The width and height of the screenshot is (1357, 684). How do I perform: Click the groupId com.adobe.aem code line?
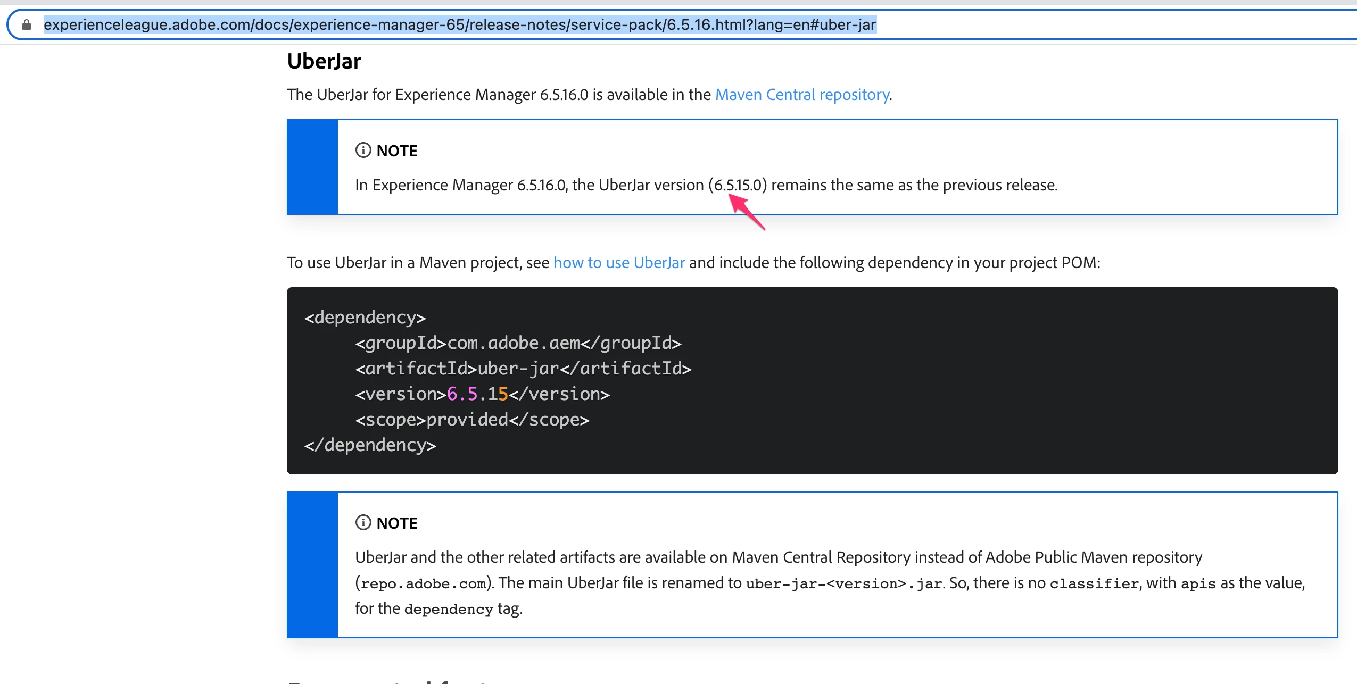(x=518, y=343)
